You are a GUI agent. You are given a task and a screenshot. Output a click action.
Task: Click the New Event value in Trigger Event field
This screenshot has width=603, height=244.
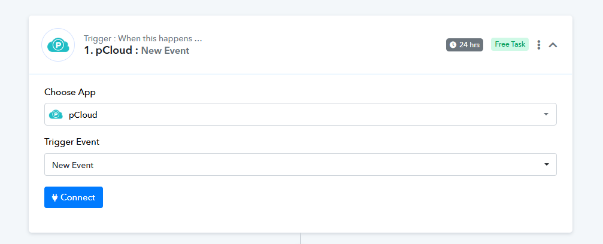coord(73,165)
